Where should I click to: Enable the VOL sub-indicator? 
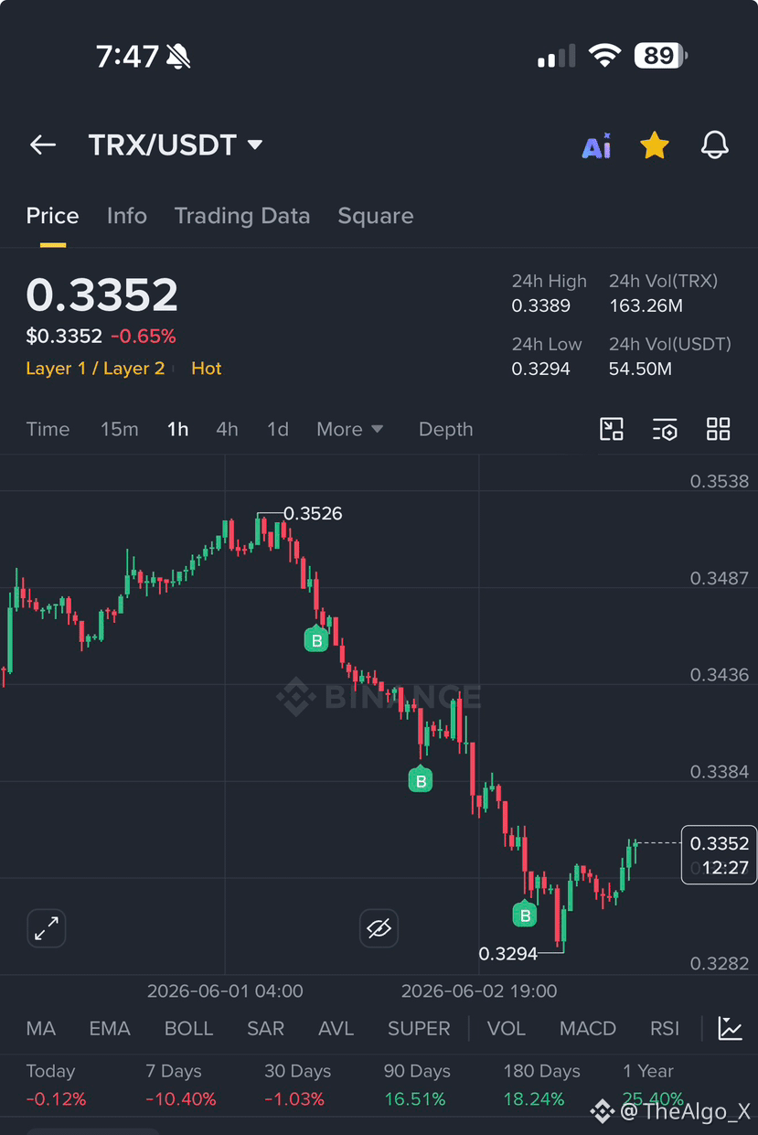[x=507, y=1029]
